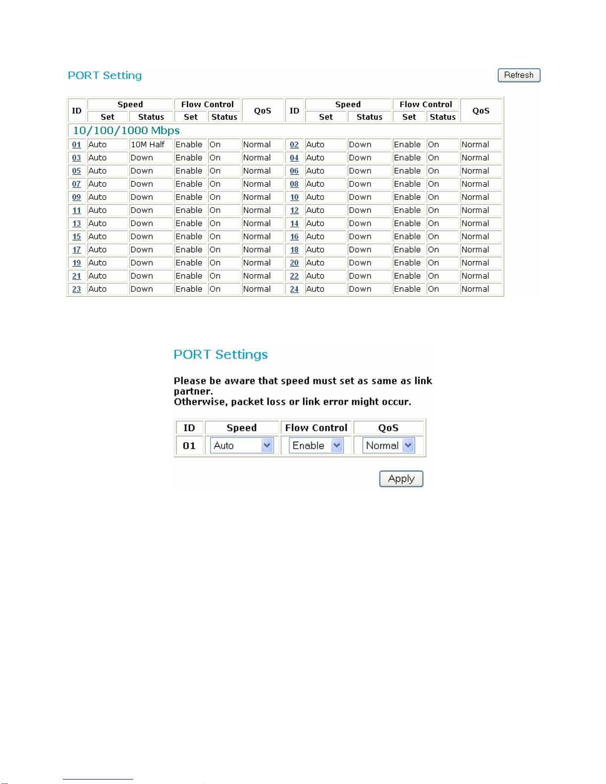Open port 12 link
Screen dimensions: 606x784
[294, 210]
